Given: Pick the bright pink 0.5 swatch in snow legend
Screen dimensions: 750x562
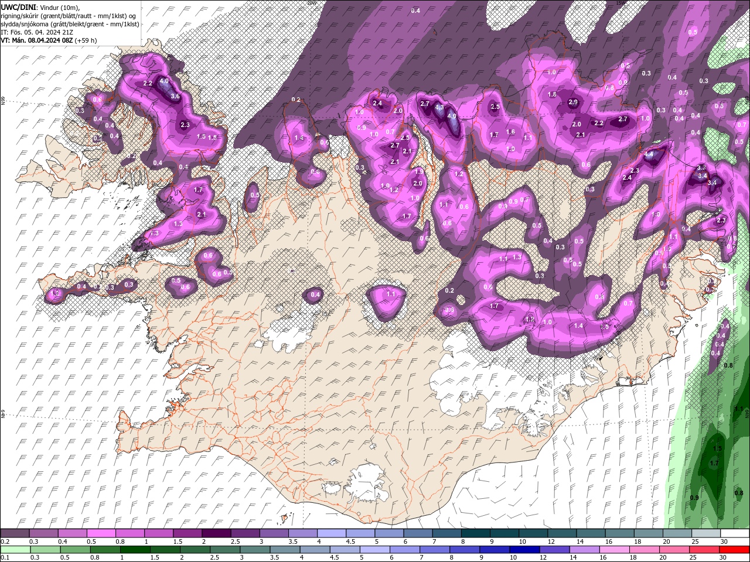Looking at the screenshot, I should 101,533.
